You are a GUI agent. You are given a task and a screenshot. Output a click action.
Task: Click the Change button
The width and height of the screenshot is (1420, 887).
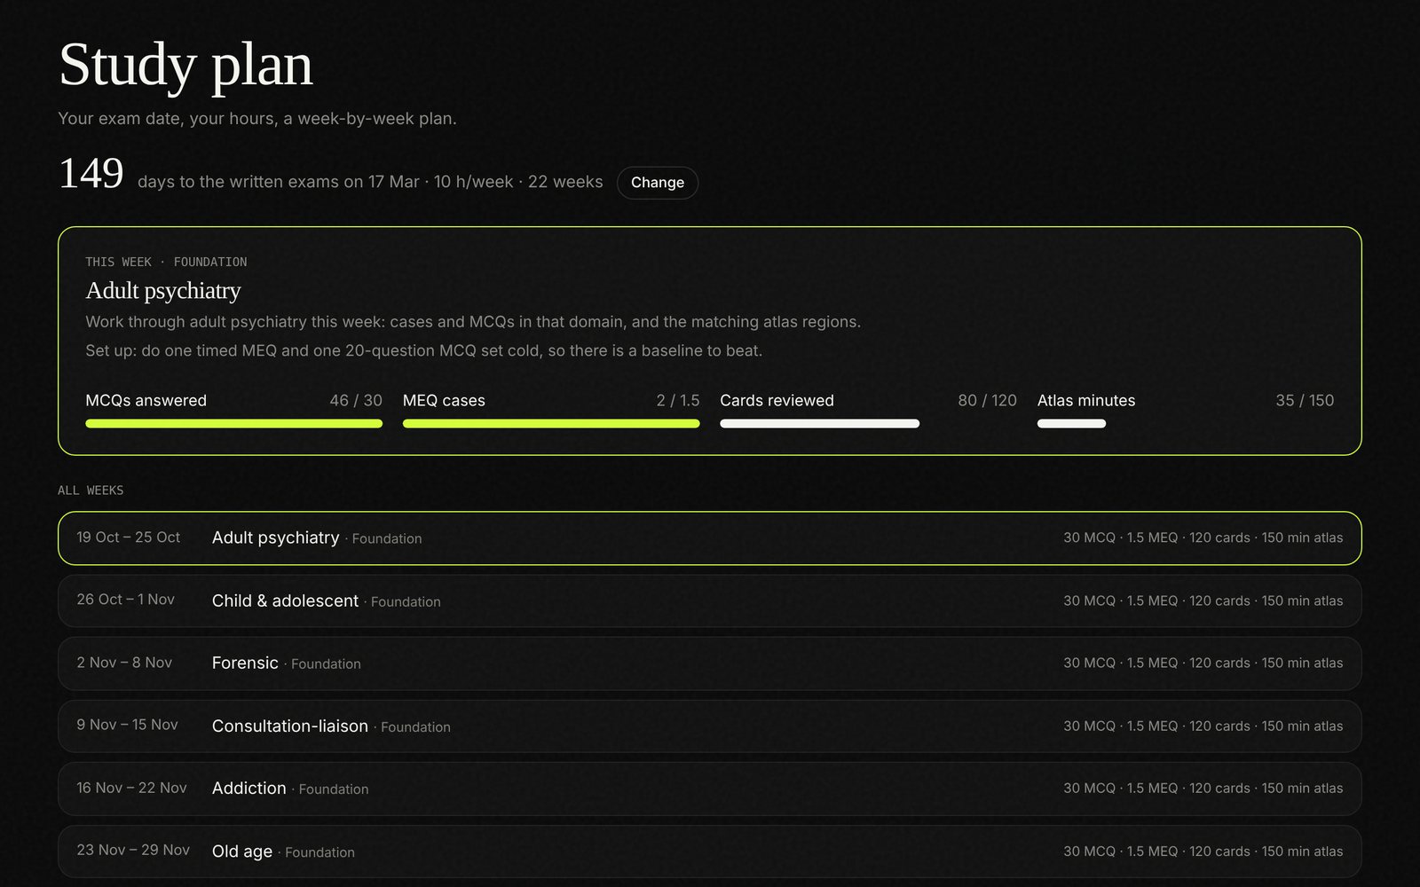coord(657,183)
